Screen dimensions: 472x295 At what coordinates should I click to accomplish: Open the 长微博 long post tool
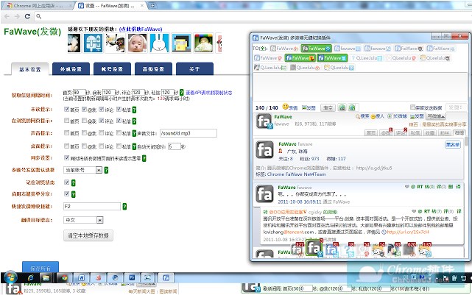[x=398, y=116]
